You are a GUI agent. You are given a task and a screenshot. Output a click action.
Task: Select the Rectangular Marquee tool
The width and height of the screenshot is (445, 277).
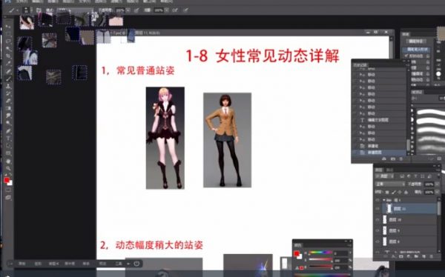(8, 34)
